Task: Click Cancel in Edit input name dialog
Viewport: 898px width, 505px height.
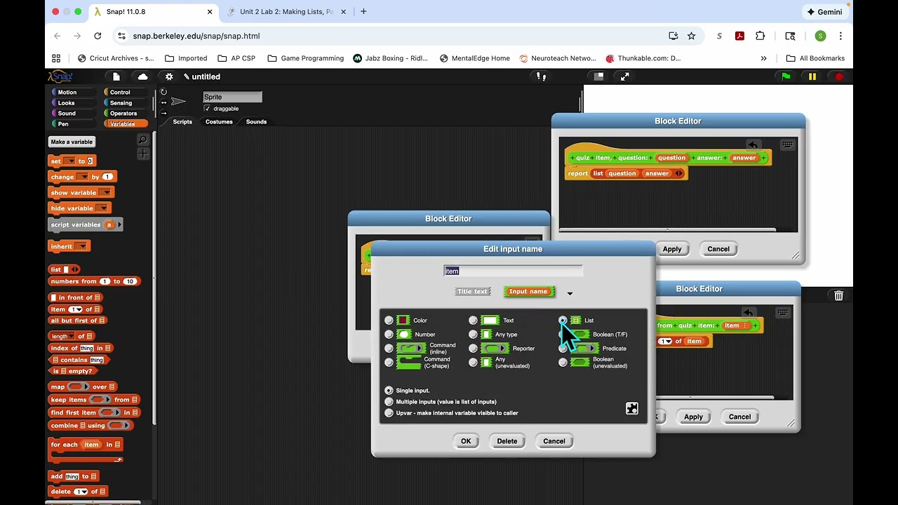Action: coord(554,441)
